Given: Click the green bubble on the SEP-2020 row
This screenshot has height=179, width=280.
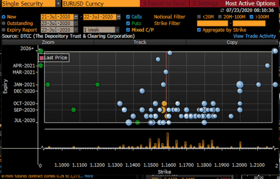Looking at the screenshot, I should [73, 110].
